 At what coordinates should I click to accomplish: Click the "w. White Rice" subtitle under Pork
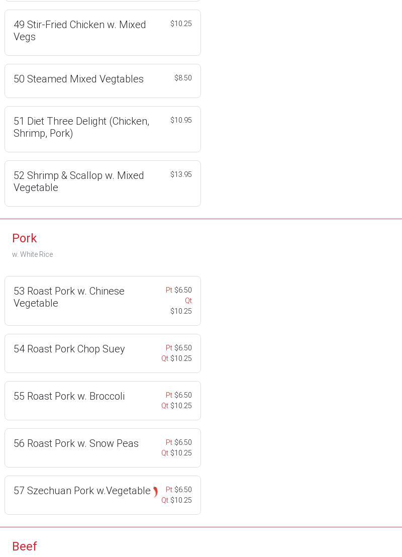(x=33, y=254)
